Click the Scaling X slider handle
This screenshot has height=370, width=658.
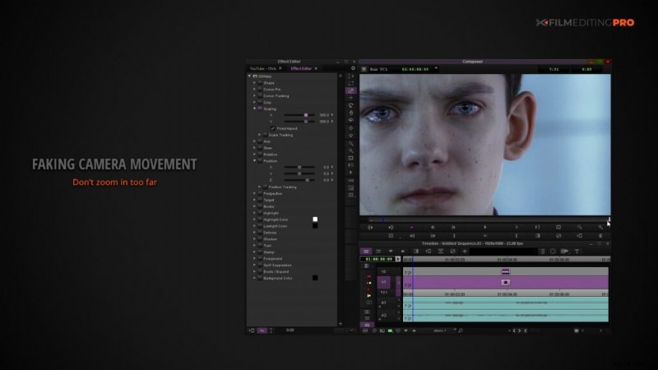coord(306,115)
